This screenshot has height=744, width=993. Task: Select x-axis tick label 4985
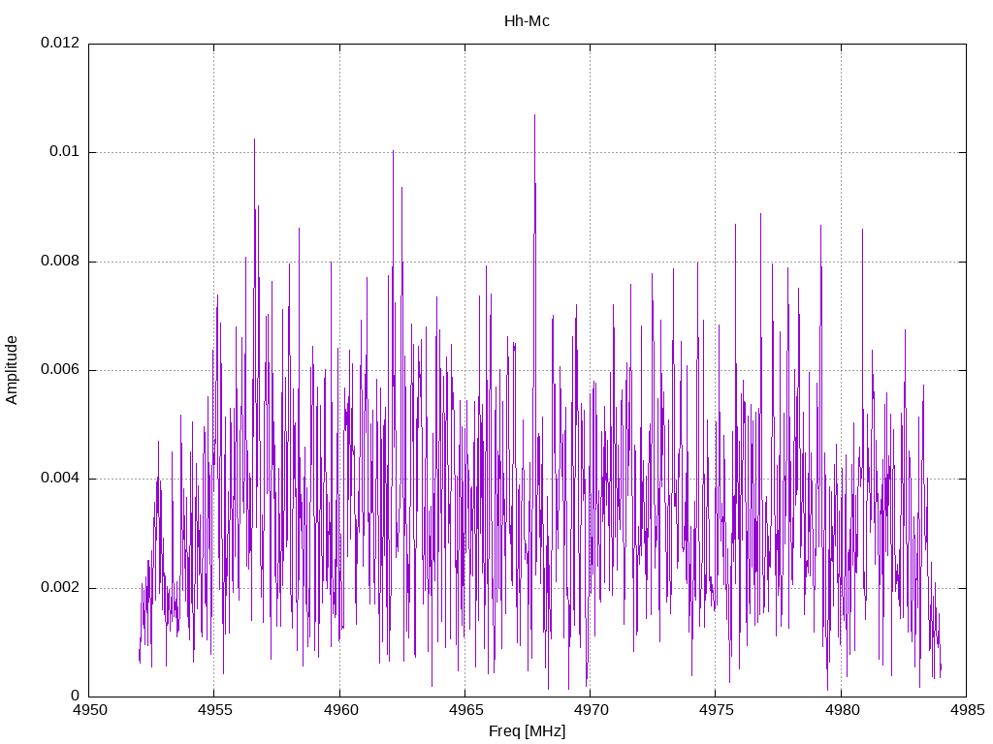(967, 710)
